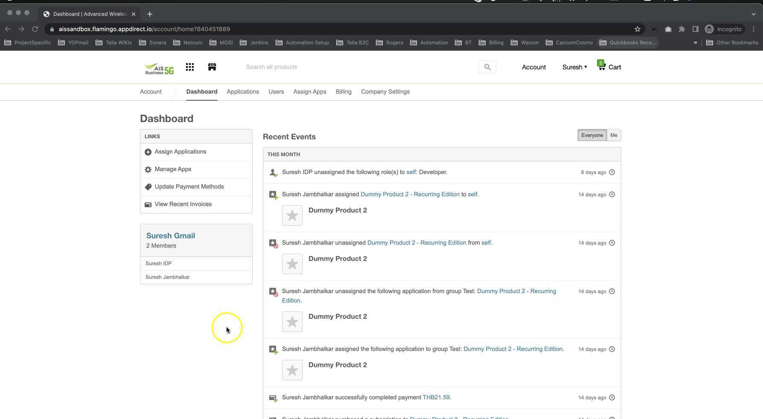
Task: Click the clock icon on the 8 days ago event
Action: 612,172
